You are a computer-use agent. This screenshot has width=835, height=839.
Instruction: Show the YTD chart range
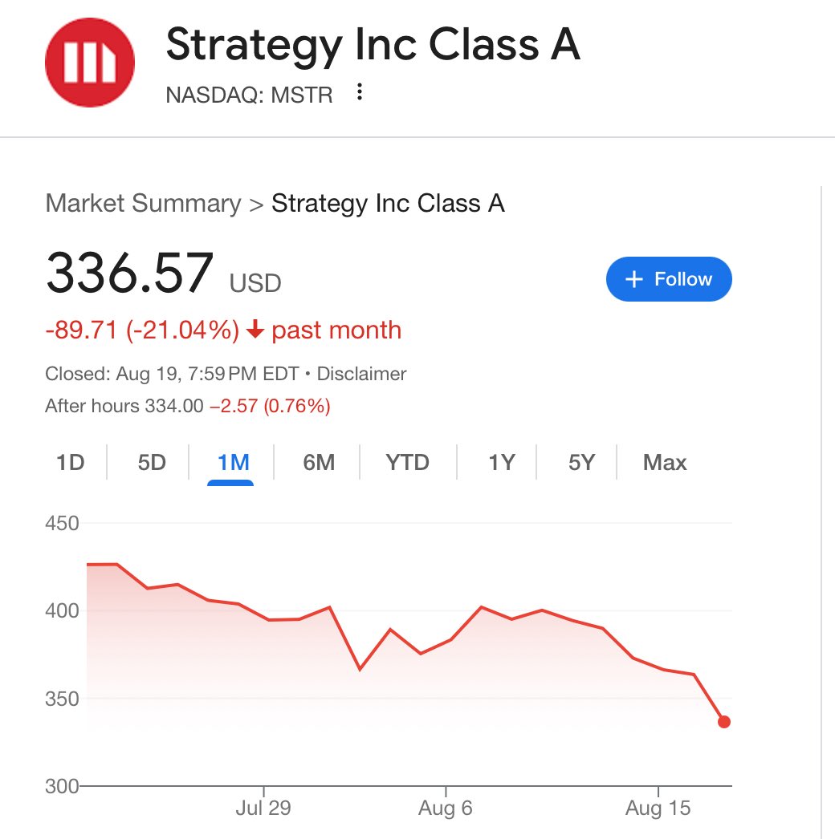tap(407, 463)
